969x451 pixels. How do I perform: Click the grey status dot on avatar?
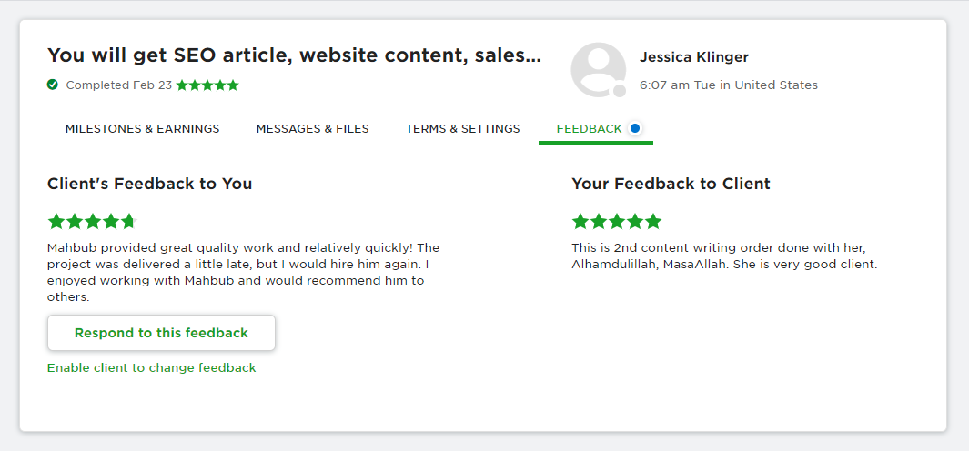click(620, 91)
